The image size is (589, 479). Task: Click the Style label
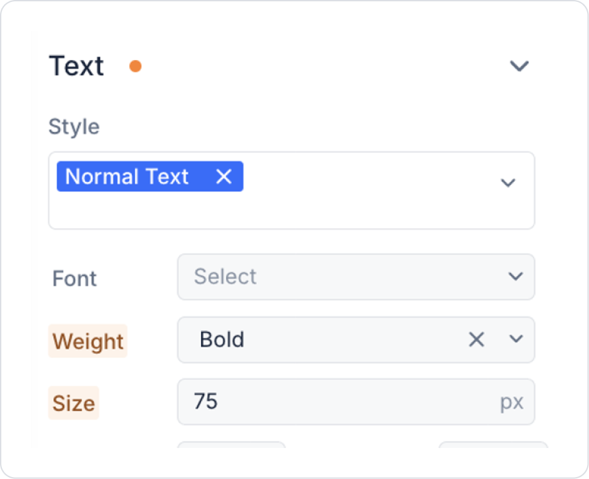point(74,127)
